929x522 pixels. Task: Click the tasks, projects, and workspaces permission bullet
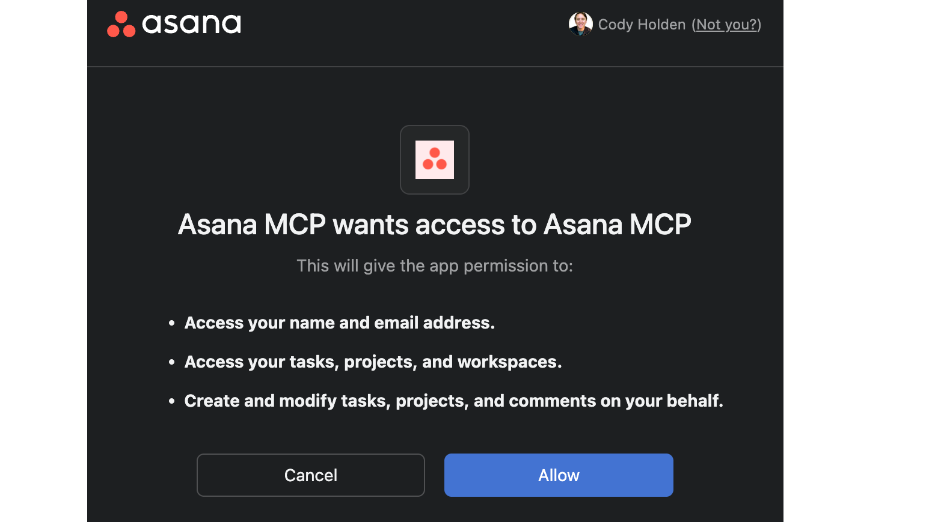point(373,362)
